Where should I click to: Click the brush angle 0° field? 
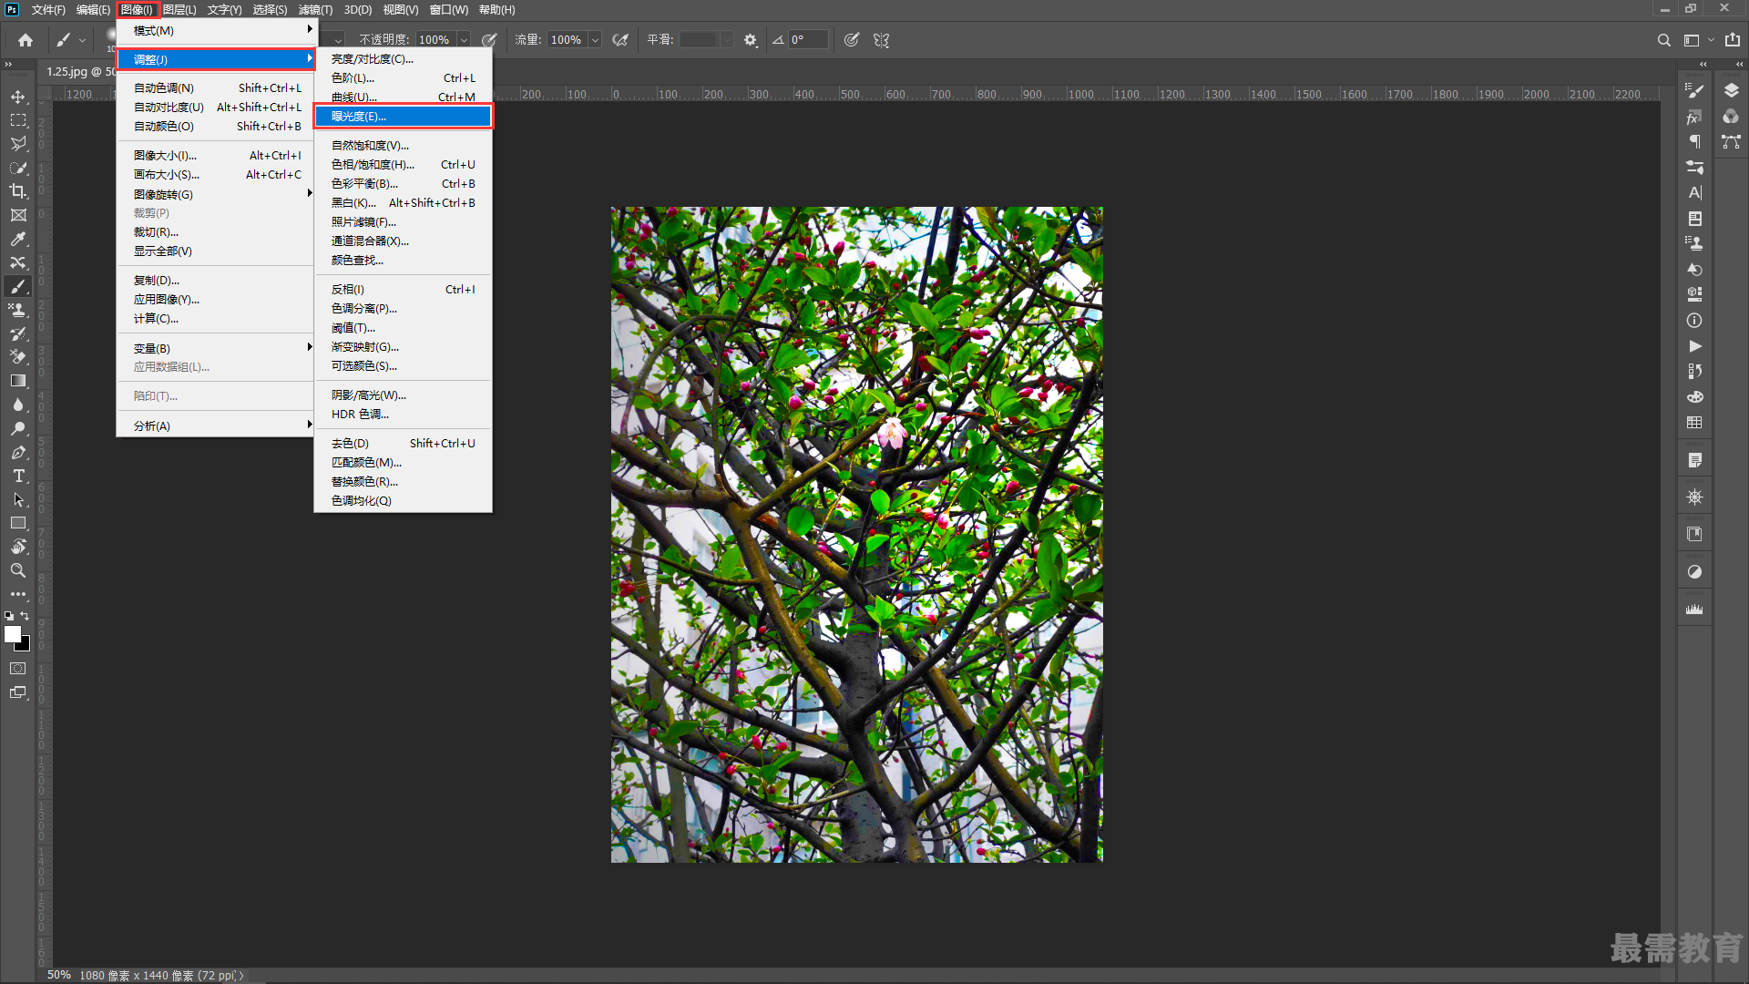click(x=808, y=40)
